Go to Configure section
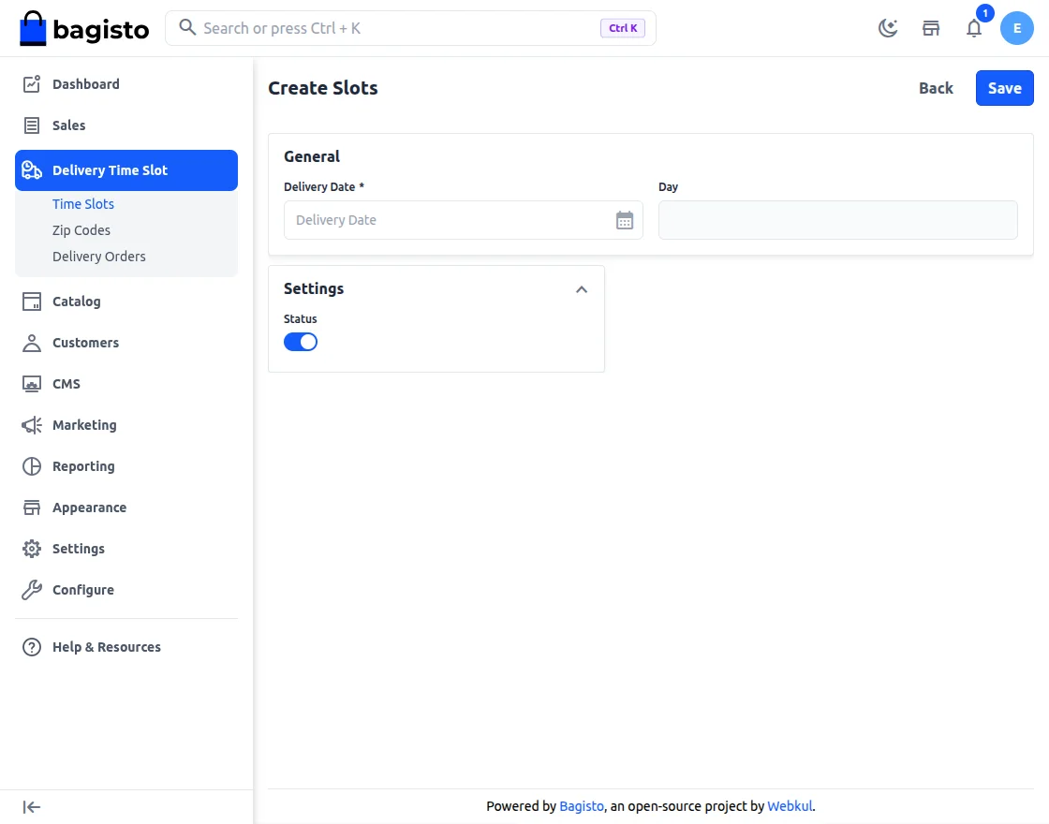The height and width of the screenshot is (824, 1049). pyautogui.click(x=126, y=590)
